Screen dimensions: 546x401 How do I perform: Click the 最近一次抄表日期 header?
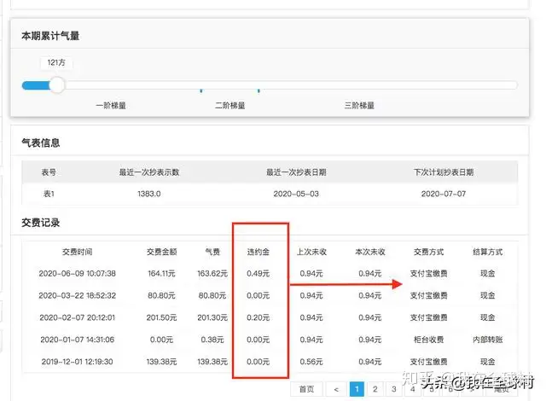(x=296, y=172)
